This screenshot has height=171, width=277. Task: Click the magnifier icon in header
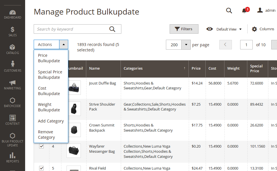pos(229,11)
